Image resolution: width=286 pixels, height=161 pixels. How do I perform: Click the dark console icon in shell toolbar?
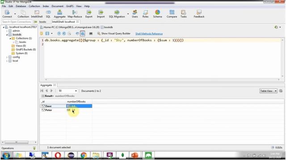pyautogui.click(x=91, y=34)
